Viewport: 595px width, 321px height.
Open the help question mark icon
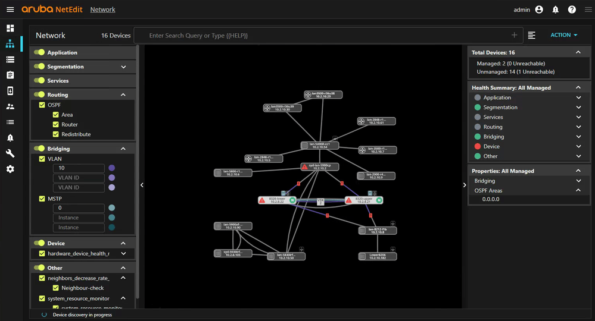(572, 10)
